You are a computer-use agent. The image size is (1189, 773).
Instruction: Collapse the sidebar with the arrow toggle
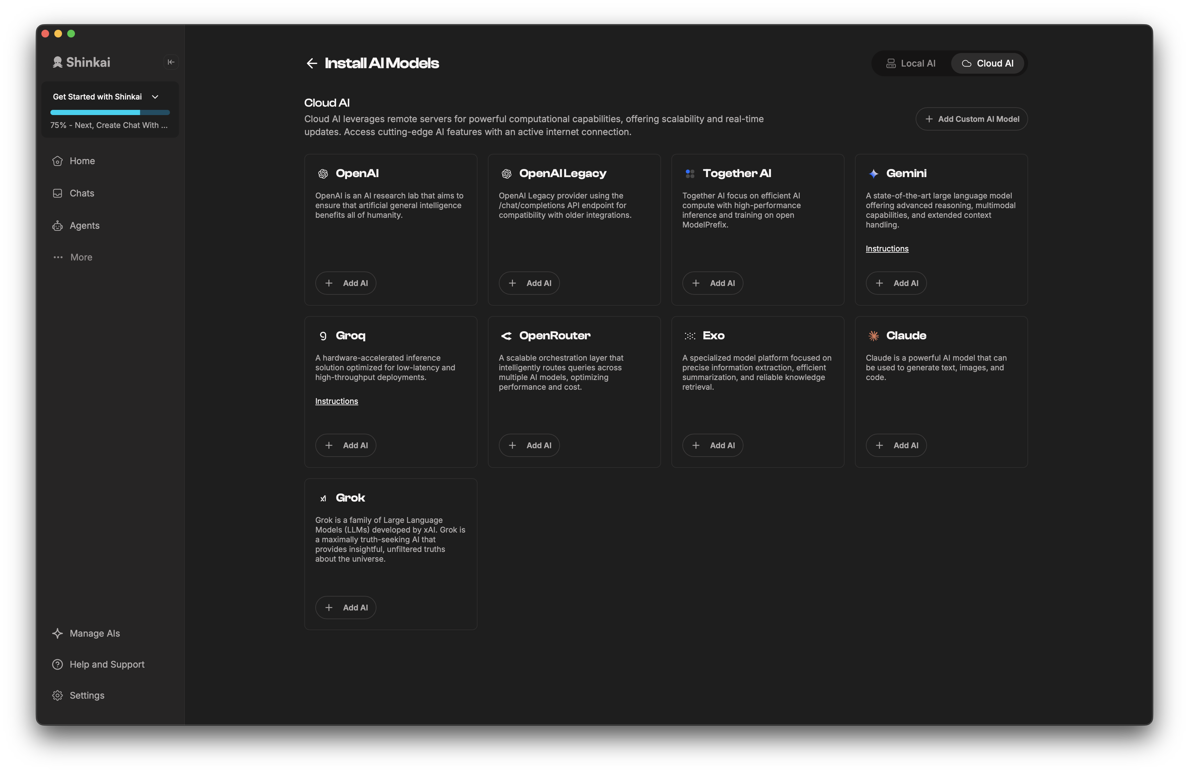point(171,62)
